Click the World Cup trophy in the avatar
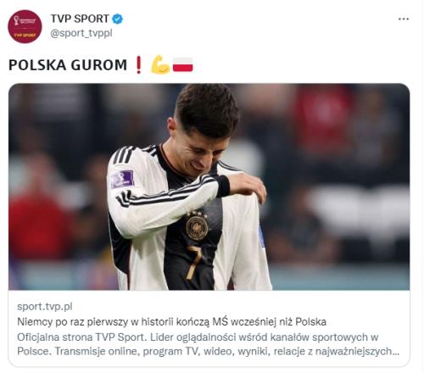 (16, 20)
